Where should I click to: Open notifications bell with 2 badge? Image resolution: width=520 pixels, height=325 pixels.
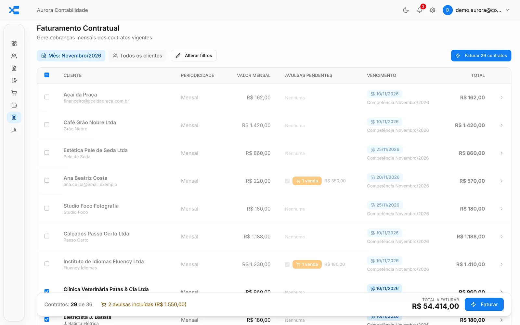(420, 10)
